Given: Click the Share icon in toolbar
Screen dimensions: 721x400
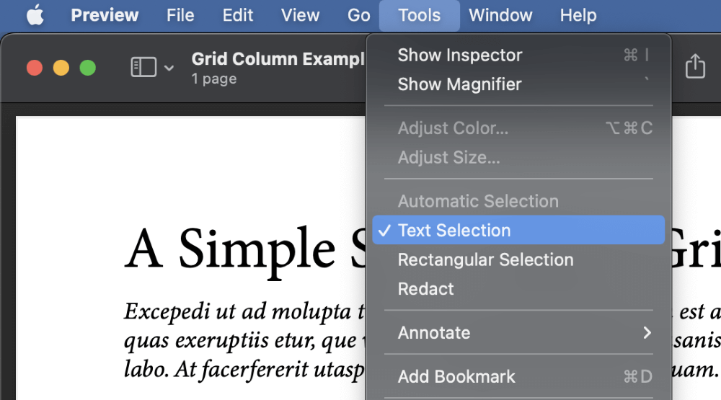Looking at the screenshot, I should point(695,66).
